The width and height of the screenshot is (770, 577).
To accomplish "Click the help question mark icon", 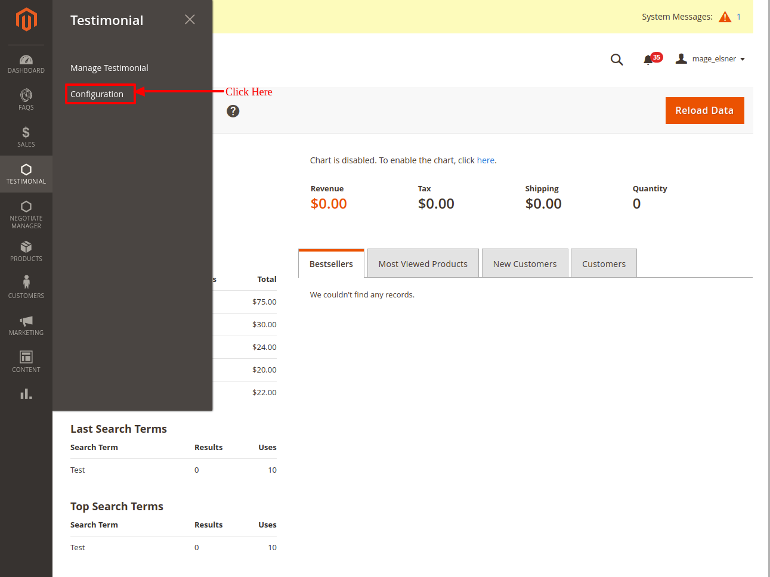I will [233, 111].
